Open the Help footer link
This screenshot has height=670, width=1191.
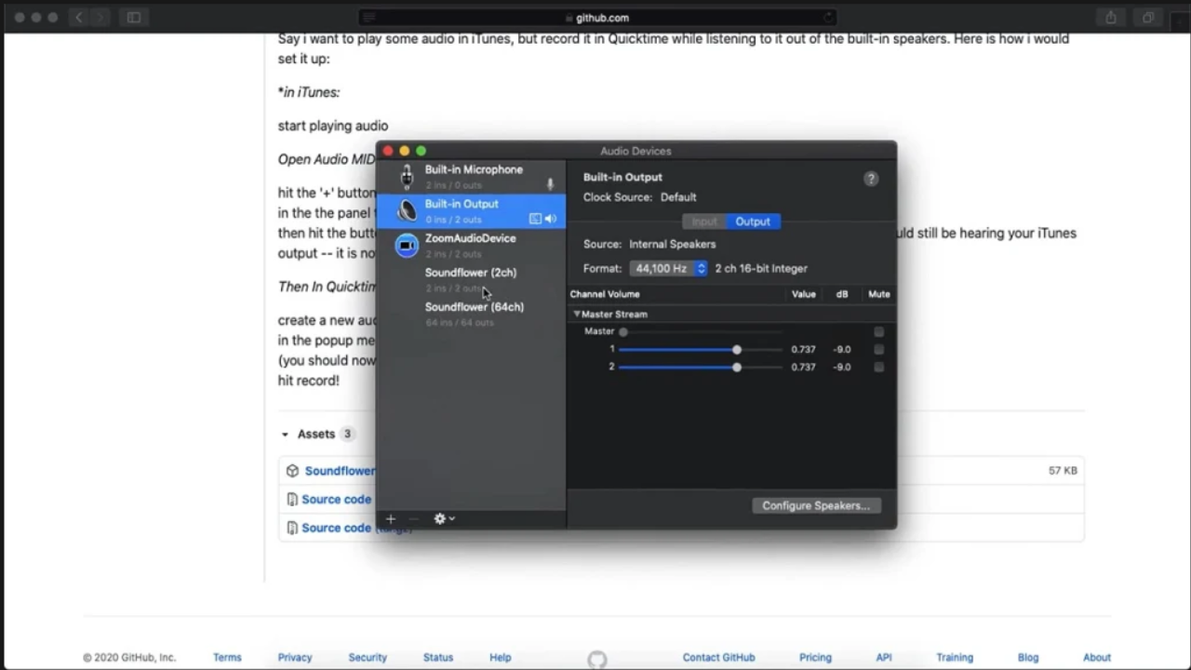pyautogui.click(x=501, y=657)
